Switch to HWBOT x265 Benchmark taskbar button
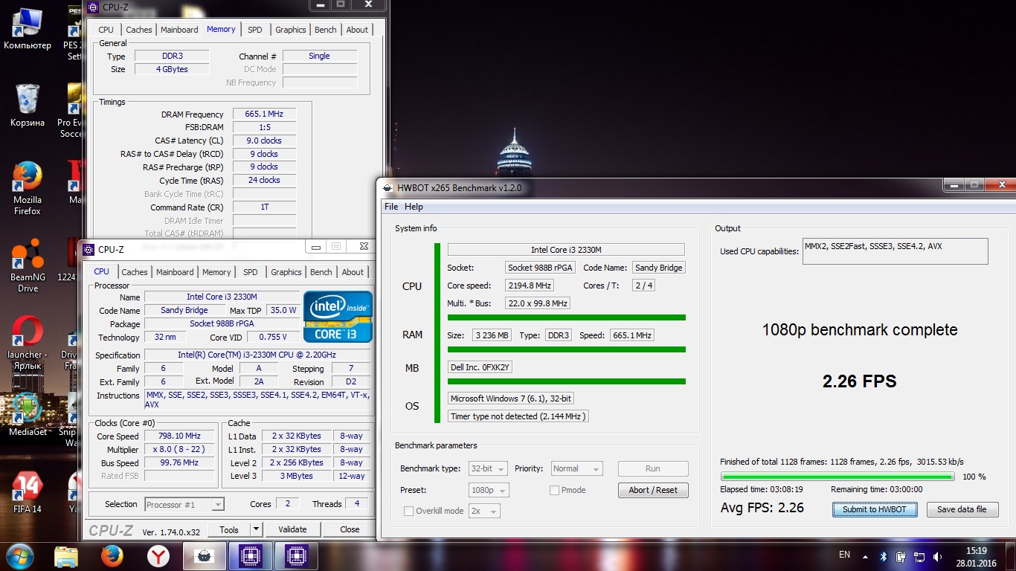 pyautogui.click(x=204, y=556)
